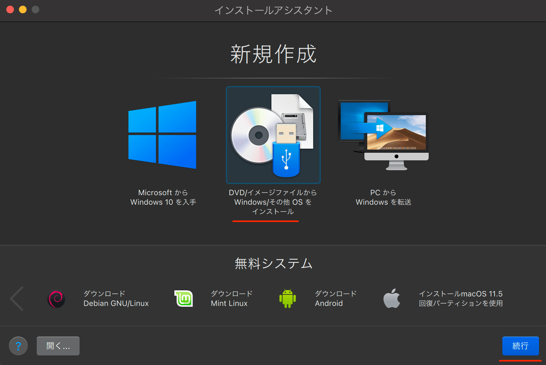Download Debian GNU/Linux free system

pyautogui.click(x=116, y=298)
